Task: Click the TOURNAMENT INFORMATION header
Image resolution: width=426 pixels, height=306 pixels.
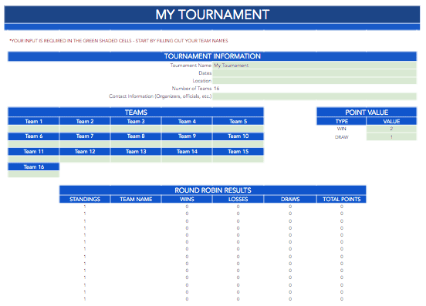Action: tap(212, 56)
